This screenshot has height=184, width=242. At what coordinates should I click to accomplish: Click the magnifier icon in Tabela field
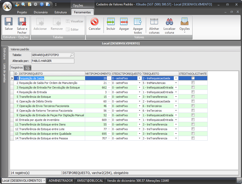point(72,55)
